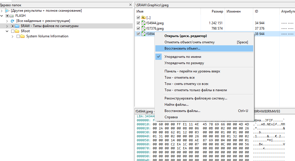
Task: Choose Найти файлы... in context menu
Action: click(x=176, y=105)
